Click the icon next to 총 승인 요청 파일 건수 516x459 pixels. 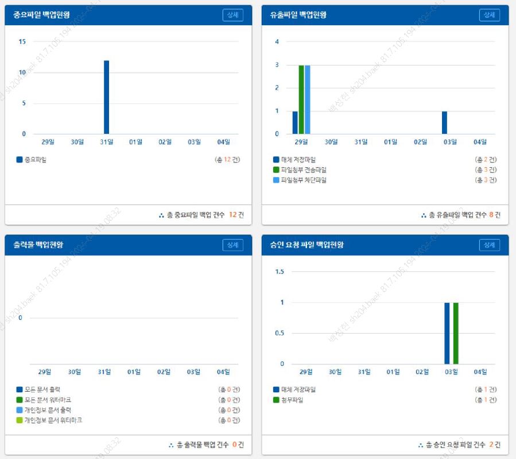click(x=421, y=445)
